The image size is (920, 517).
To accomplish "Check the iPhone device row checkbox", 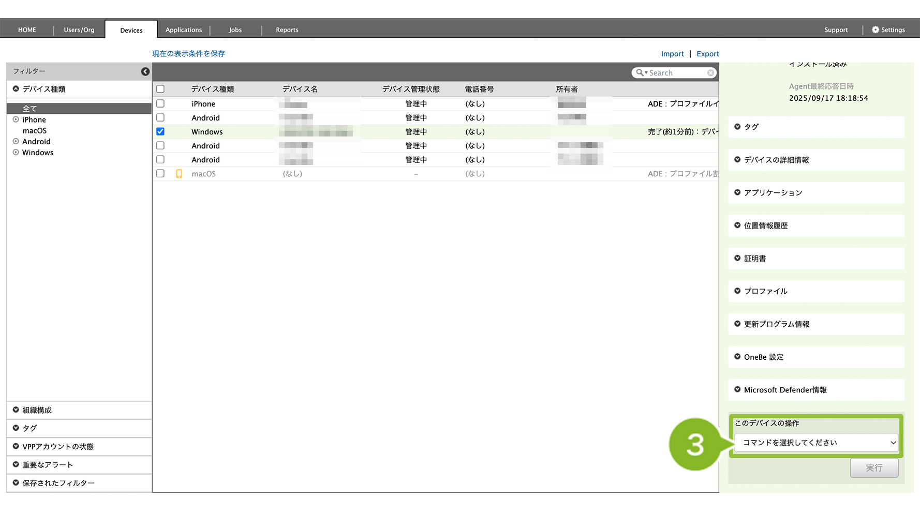I will (x=160, y=104).
